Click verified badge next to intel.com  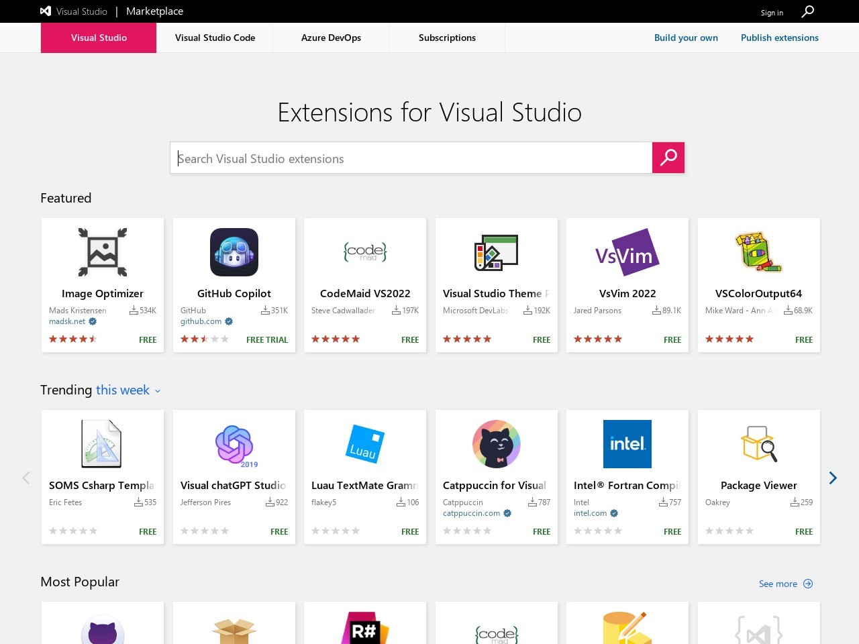(614, 513)
